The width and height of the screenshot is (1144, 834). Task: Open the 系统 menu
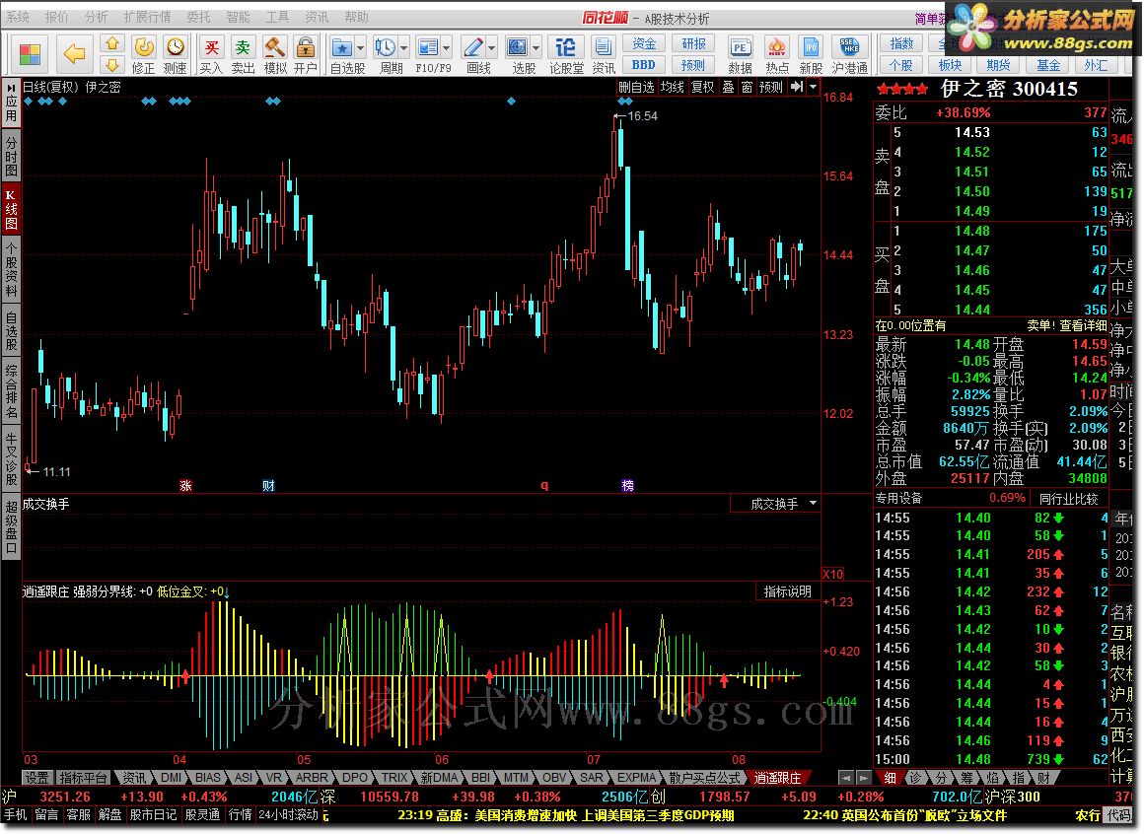[x=18, y=16]
